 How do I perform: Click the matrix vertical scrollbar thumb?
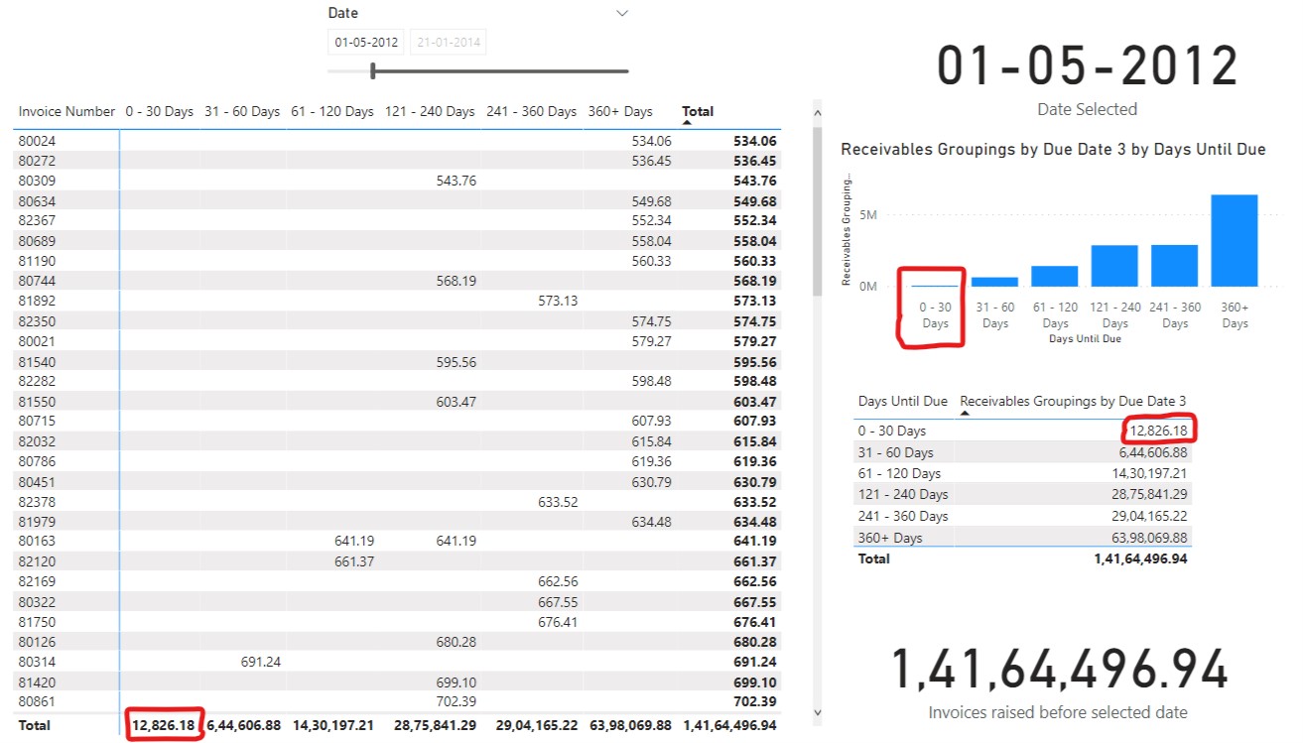(x=818, y=211)
